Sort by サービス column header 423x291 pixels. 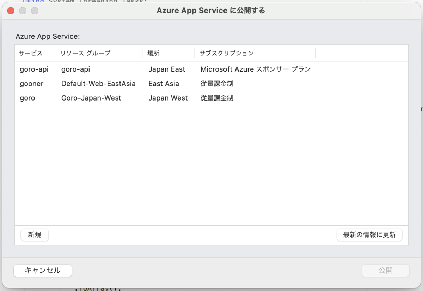point(31,53)
